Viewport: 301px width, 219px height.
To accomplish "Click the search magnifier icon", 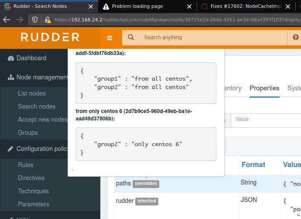I will tap(131, 37).
